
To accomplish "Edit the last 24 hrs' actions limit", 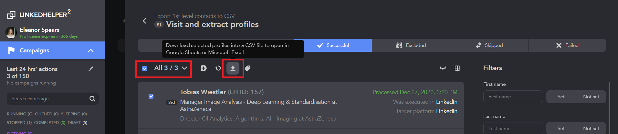I will pyautogui.click(x=91, y=69).
